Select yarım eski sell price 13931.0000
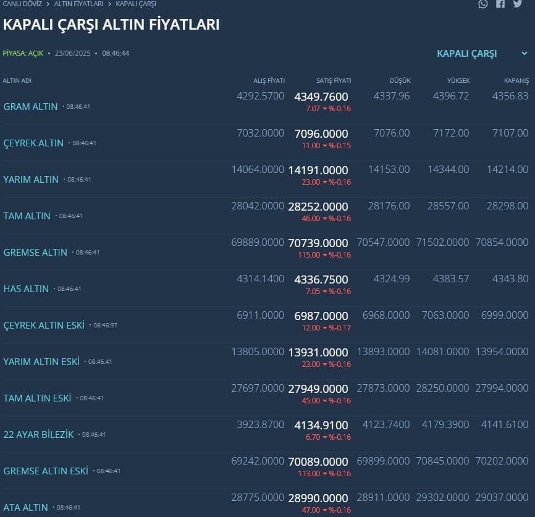 click(318, 353)
